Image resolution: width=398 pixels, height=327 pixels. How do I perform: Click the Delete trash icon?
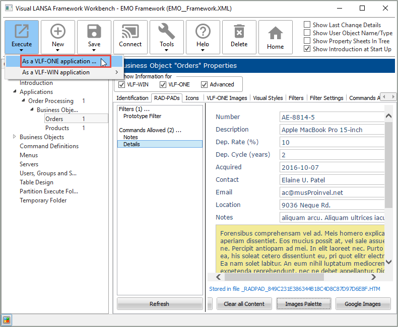point(239,32)
